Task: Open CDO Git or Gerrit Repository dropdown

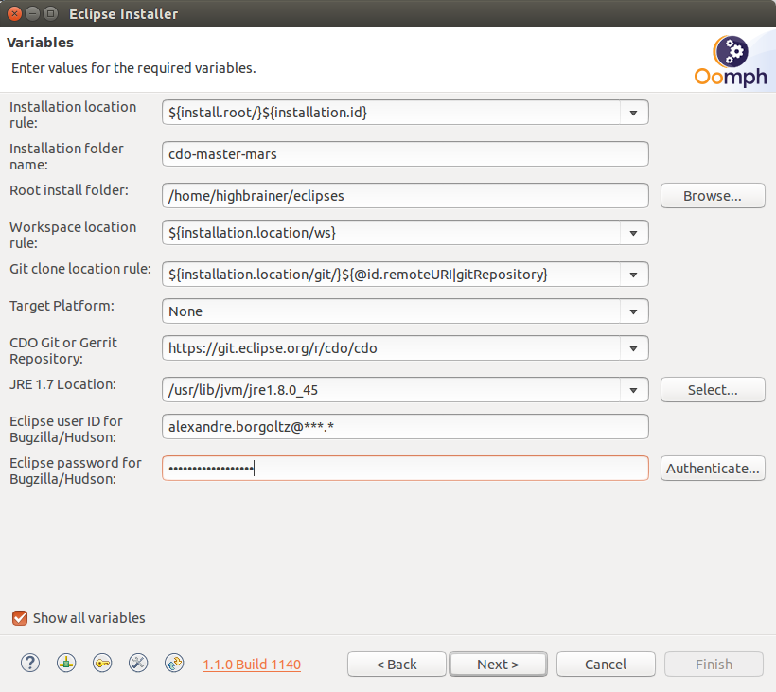Action: pos(633,348)
